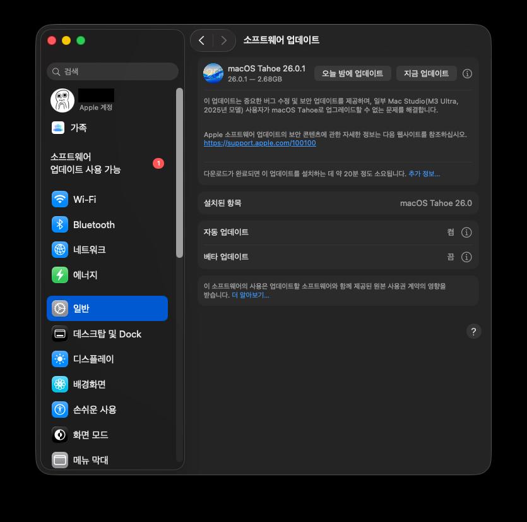Open 디스플레이 sun icon
Viewport: 527px width, 522px height.
[x=60, y=360]
